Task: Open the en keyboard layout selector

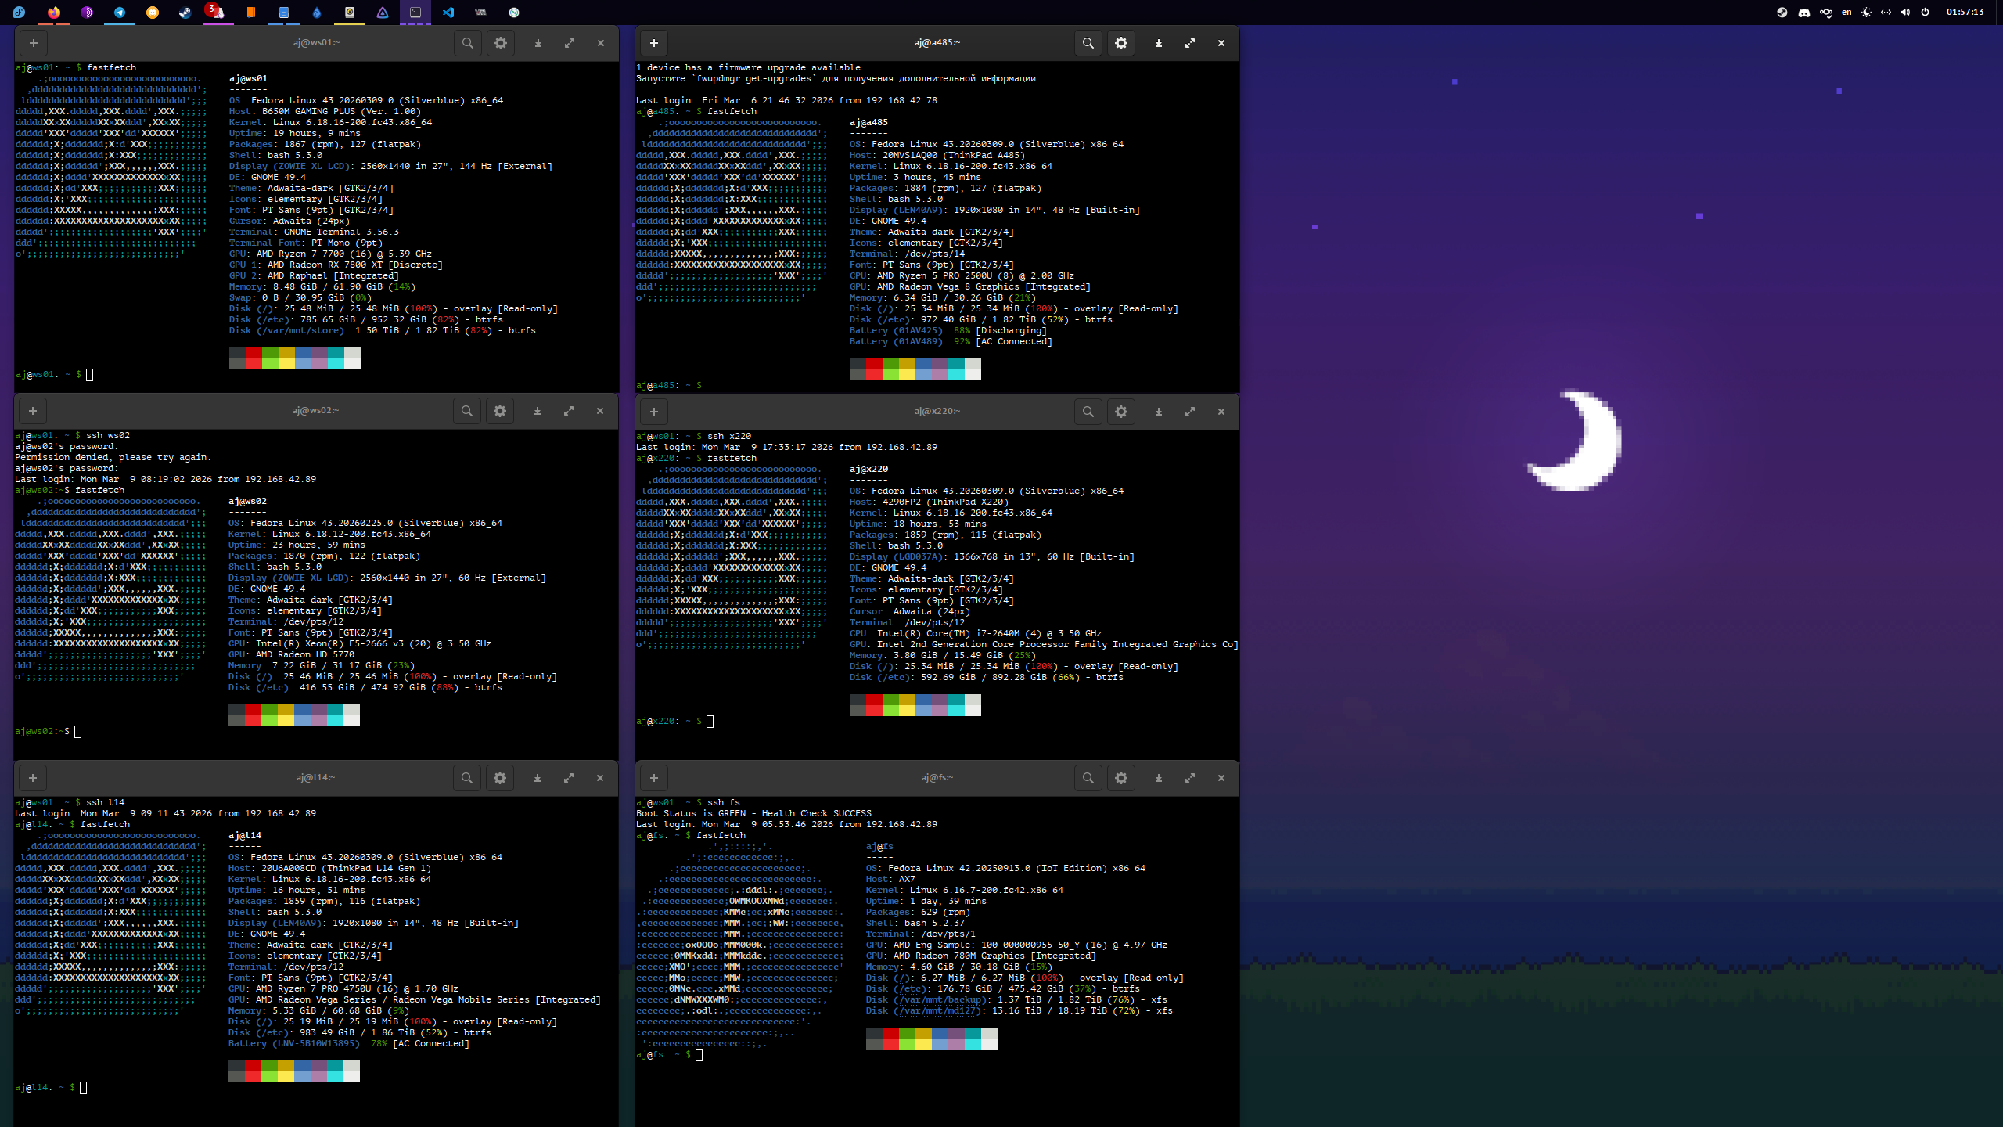Action: (1847, 12)
